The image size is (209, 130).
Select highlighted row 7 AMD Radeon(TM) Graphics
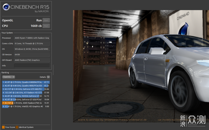pos(26,103)
